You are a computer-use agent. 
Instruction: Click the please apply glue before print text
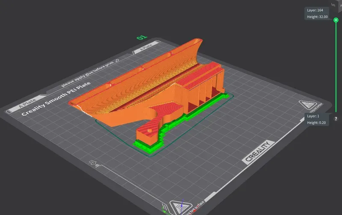(88, 74)
